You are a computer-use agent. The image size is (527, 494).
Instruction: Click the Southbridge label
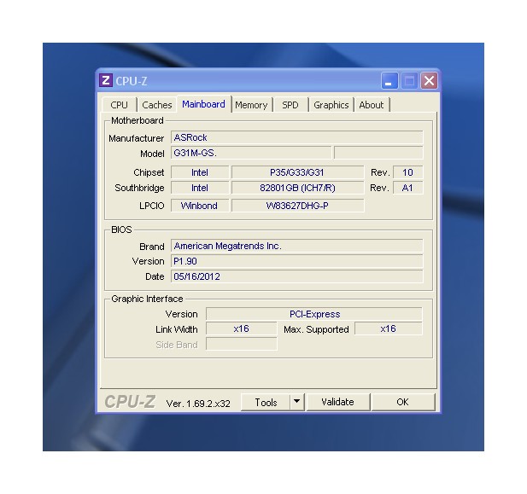pyautogui.click(x=139, y=188)
